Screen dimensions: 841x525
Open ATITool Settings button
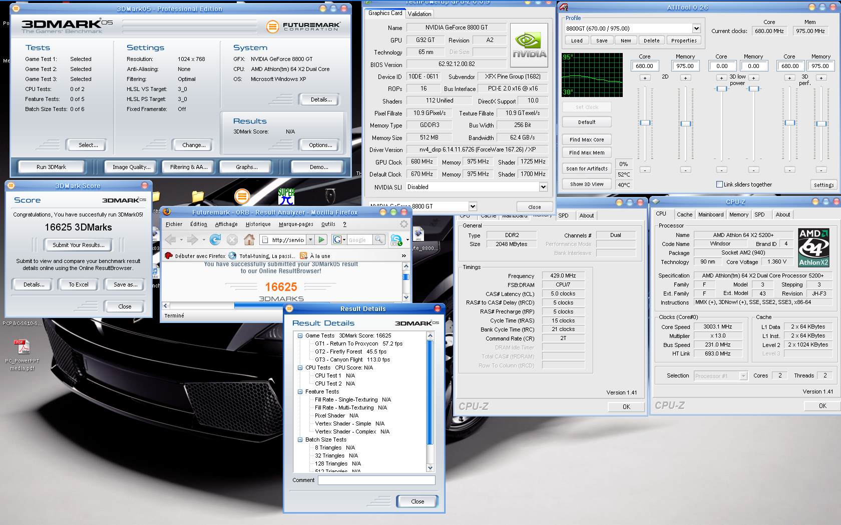pos(823,184)
